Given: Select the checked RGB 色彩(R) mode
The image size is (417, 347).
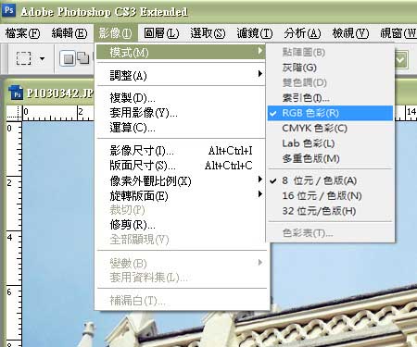Looking at the screenshot, I should tap(331, 113).
